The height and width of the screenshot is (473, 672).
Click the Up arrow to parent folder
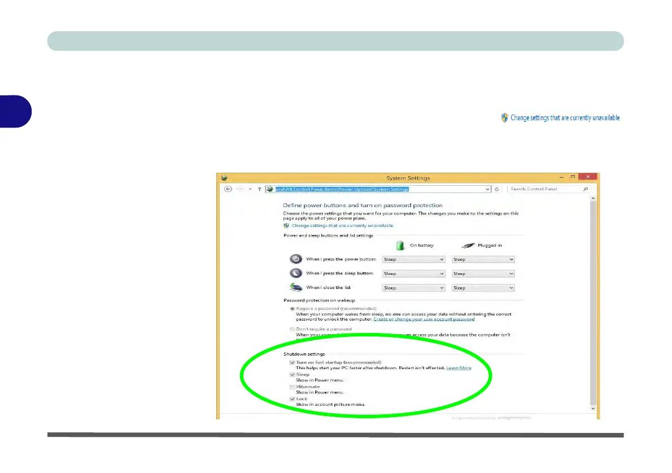coord(259,189)
